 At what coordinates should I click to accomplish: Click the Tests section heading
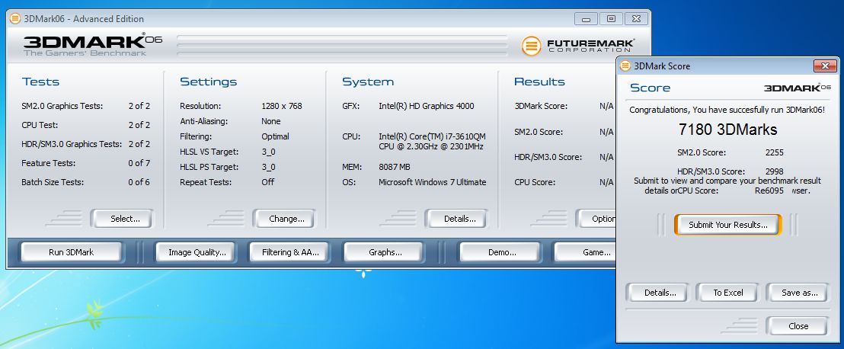point(40,82)
